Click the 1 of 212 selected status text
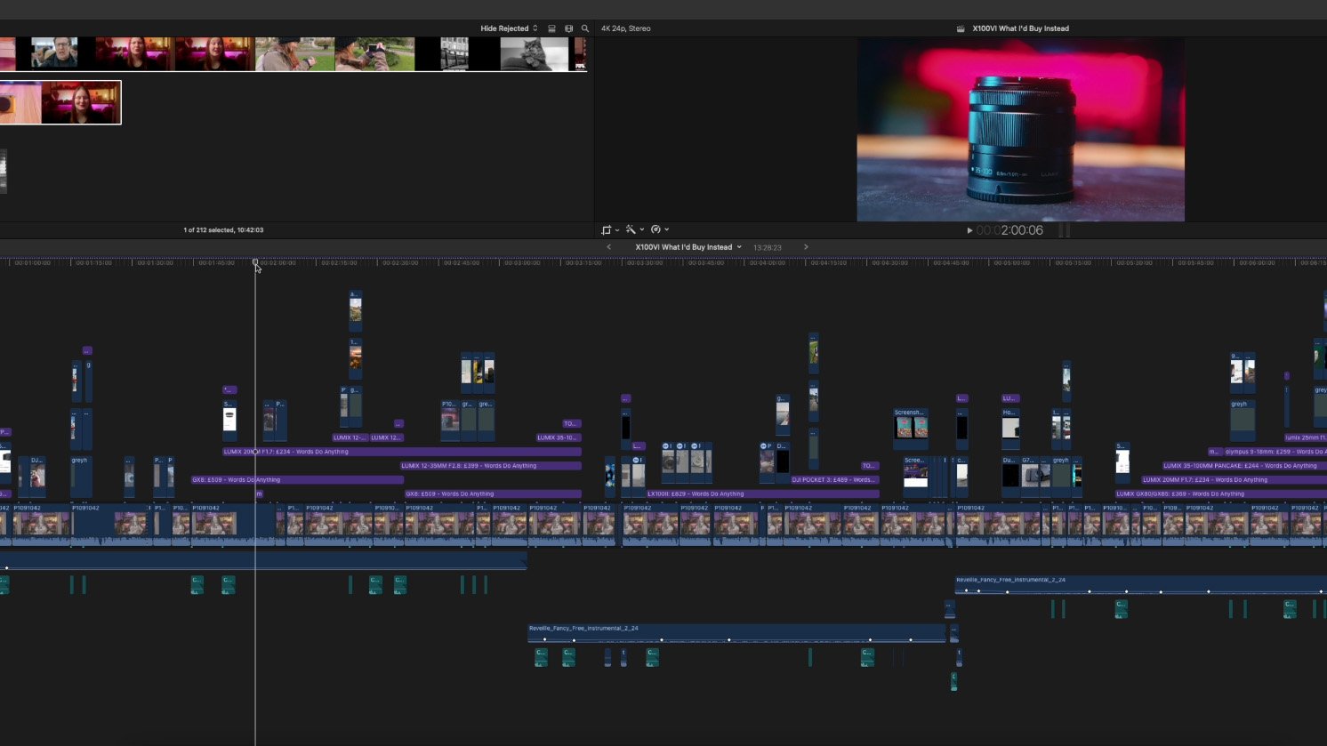Viewport: 1327px width, 746px height. tap(223, 230)
